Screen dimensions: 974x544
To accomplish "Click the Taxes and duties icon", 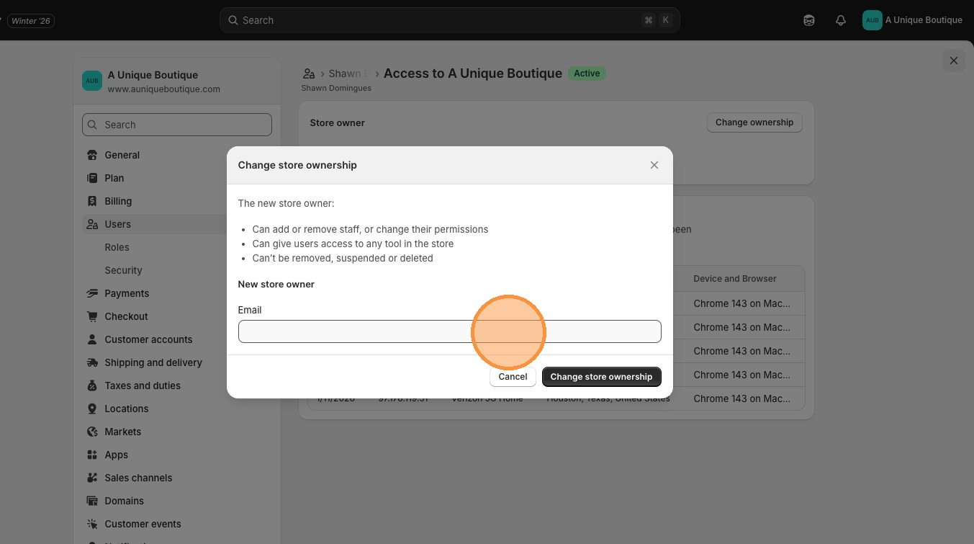I will coord(92,385).
